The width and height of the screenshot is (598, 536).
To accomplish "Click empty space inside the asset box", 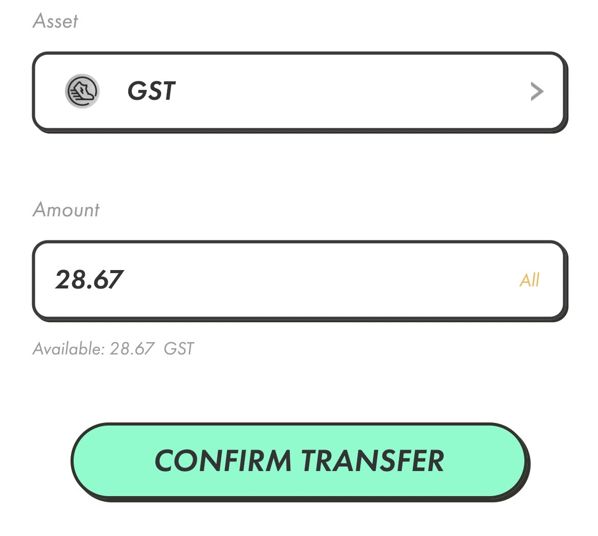I will (x=343, y=92).
